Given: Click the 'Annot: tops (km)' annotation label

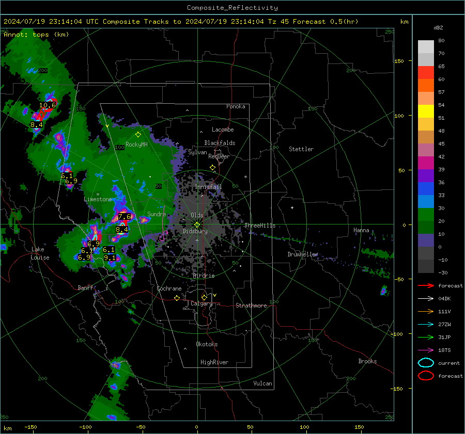Looking at the screenshot, I should (x=36, y=35).
